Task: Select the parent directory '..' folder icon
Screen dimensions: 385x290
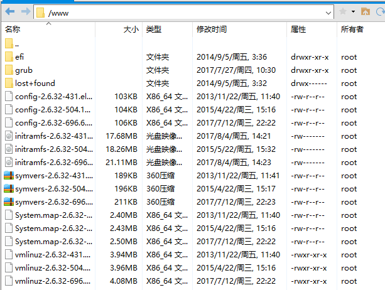Action: 9,43
